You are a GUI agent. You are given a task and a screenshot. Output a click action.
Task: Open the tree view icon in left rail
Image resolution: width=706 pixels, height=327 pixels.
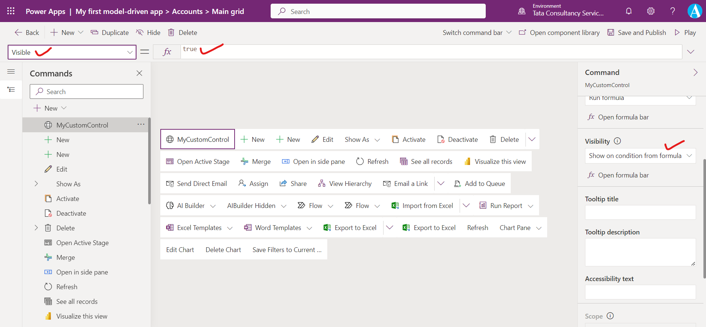point(11,90)
